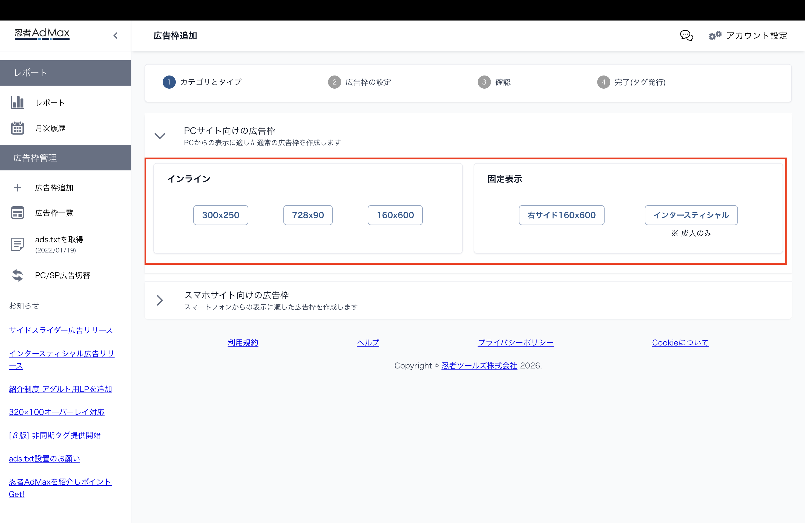Open 広告枠一覧 via list icon
Screen dimensions: 805x523
pos(17,213)
